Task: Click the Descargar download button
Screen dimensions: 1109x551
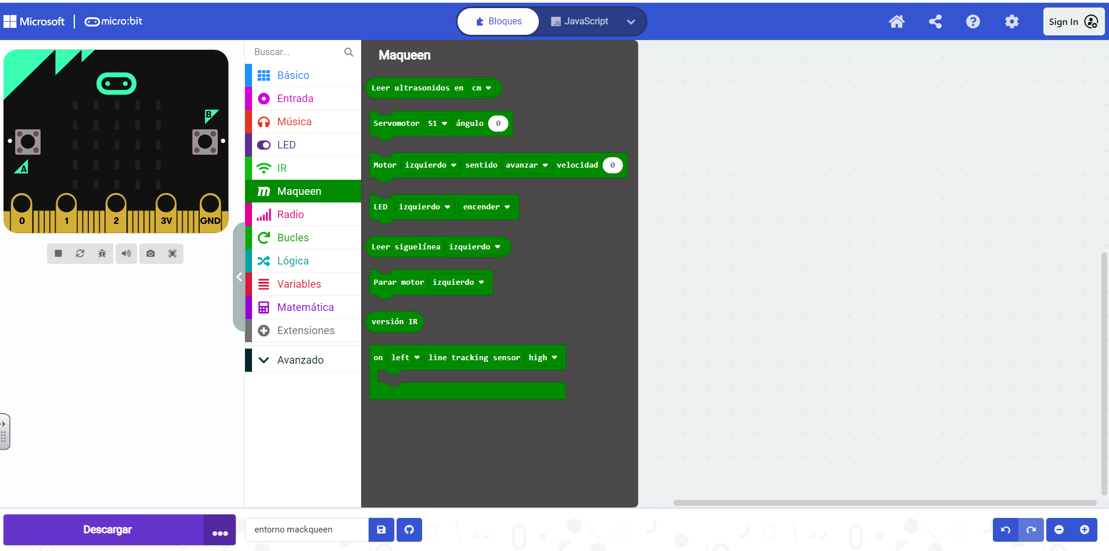Action: (x=107, y=530)
